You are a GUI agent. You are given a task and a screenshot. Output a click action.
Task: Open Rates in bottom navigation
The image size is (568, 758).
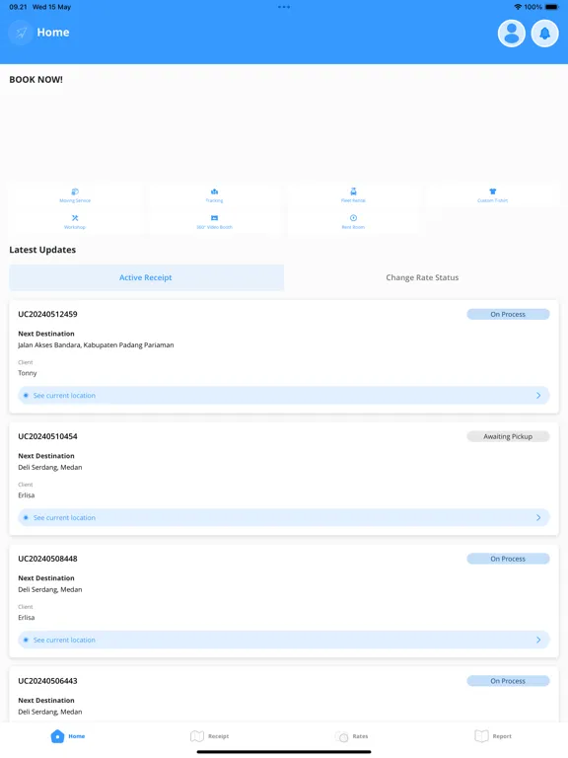point(351,736)
